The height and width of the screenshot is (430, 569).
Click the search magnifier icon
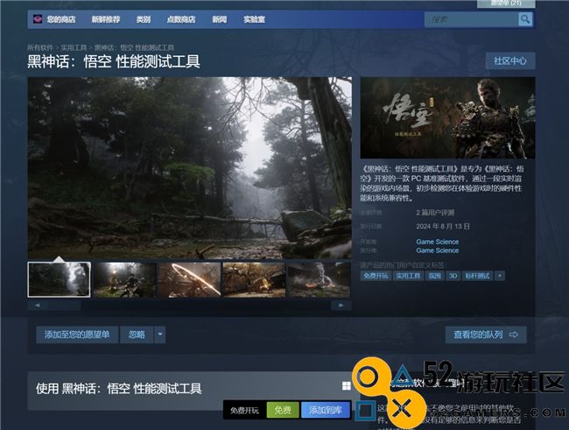[x=525, y=19]
